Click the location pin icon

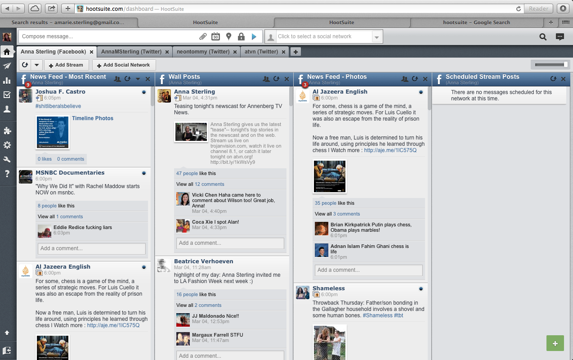point(228,37)
